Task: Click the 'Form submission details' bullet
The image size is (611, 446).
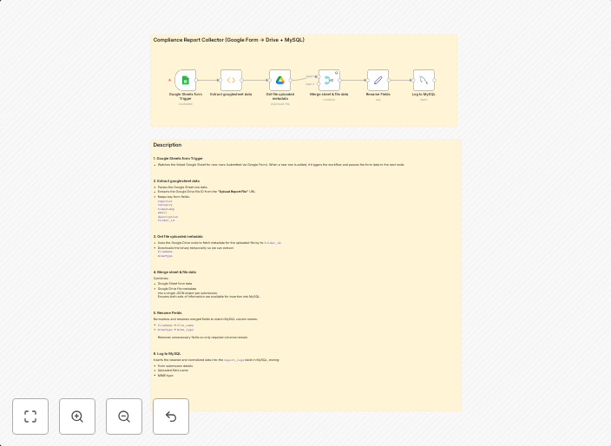Action: click(175, 366)
